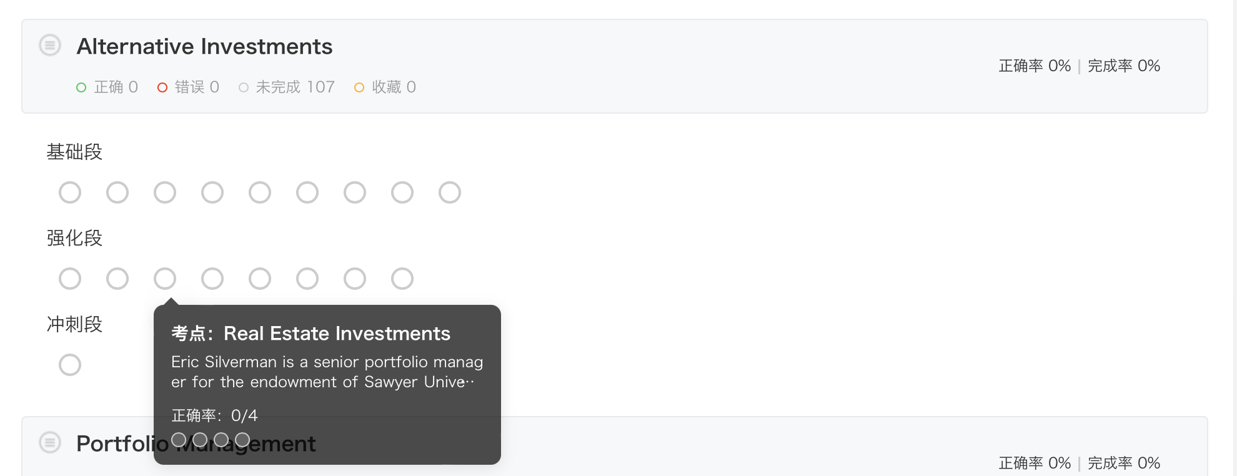Open first question circle under 强化段
Viewport: 1237px width, 476px height.
(x=70, y=279)
